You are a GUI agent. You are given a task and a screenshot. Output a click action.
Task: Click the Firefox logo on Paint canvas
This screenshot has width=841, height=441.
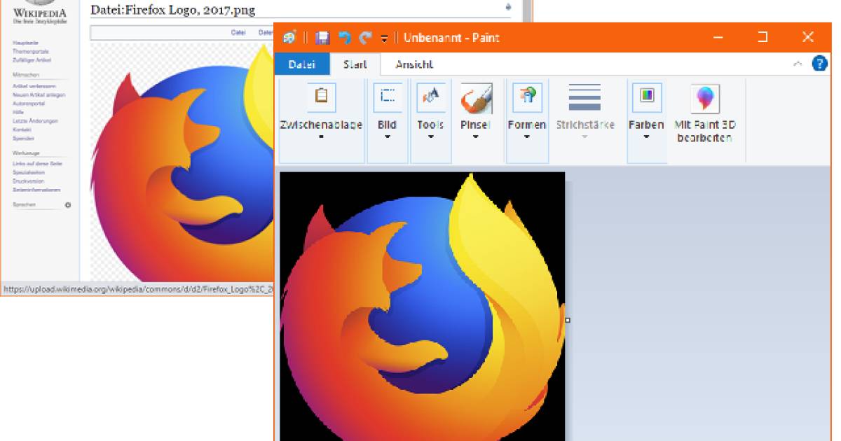click(x=423, y=308)
